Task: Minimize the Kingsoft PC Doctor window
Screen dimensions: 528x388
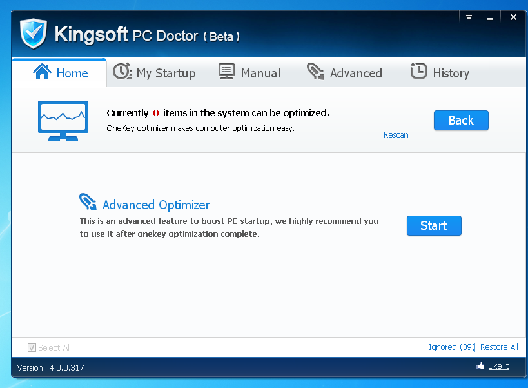Action: click(x=490, y=17)
